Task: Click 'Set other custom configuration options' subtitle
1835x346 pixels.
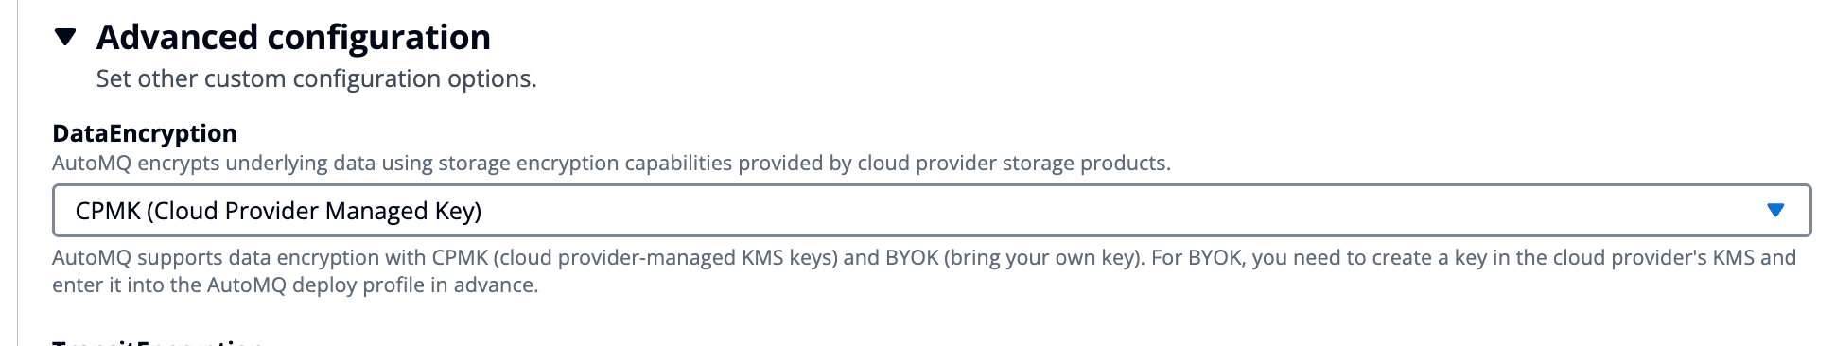Action: click(316, 78)
